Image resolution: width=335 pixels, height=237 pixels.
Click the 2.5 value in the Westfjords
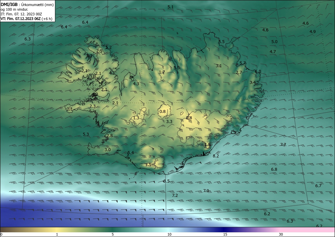pos(99,51)
